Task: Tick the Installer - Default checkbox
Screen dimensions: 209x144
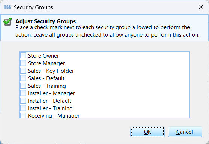Action: (23, 100)
